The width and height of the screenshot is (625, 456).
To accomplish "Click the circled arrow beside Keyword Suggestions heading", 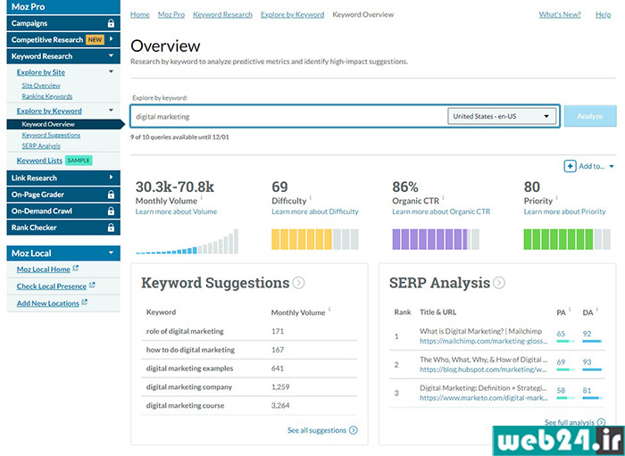I will [x=298, y=283].
